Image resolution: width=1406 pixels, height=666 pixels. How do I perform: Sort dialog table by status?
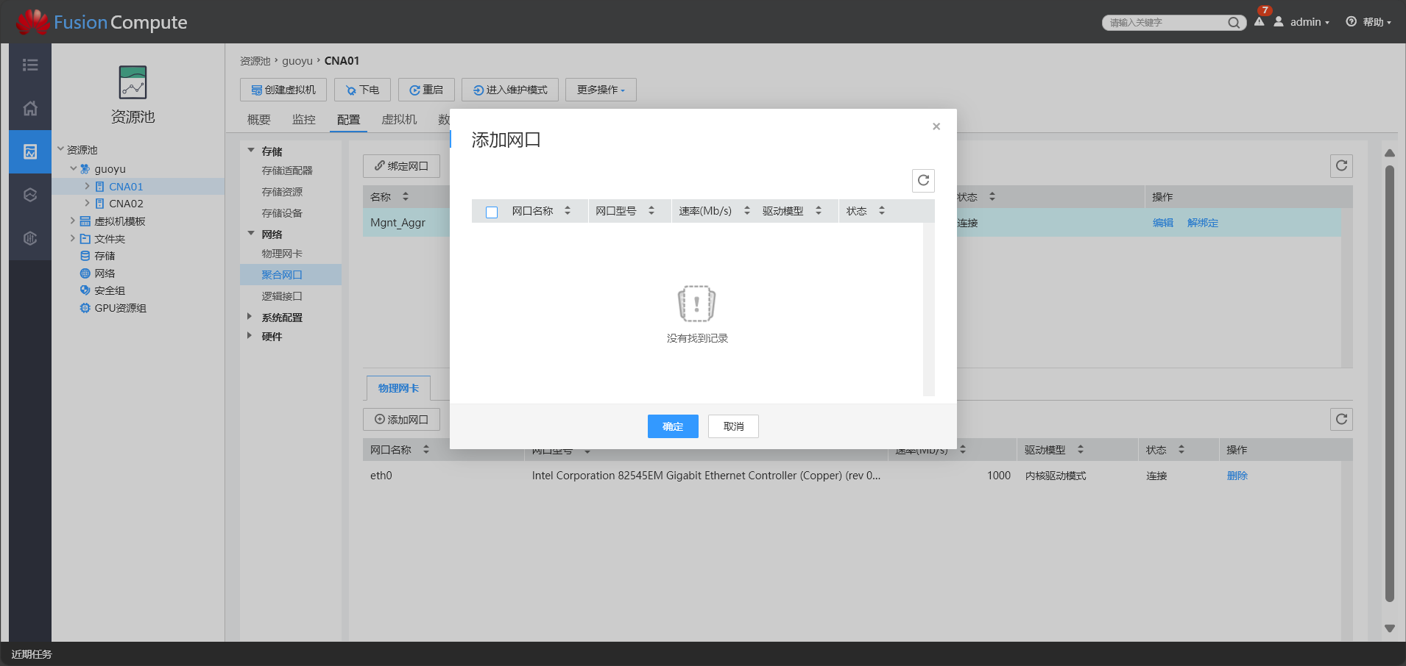[x=882, y=211]
